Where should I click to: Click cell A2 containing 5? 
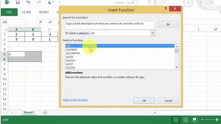pyautogui.click(x=17, y=39)
